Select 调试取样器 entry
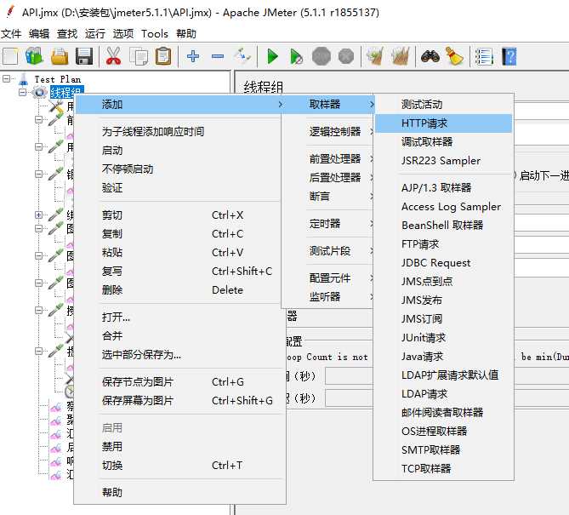 443,141
